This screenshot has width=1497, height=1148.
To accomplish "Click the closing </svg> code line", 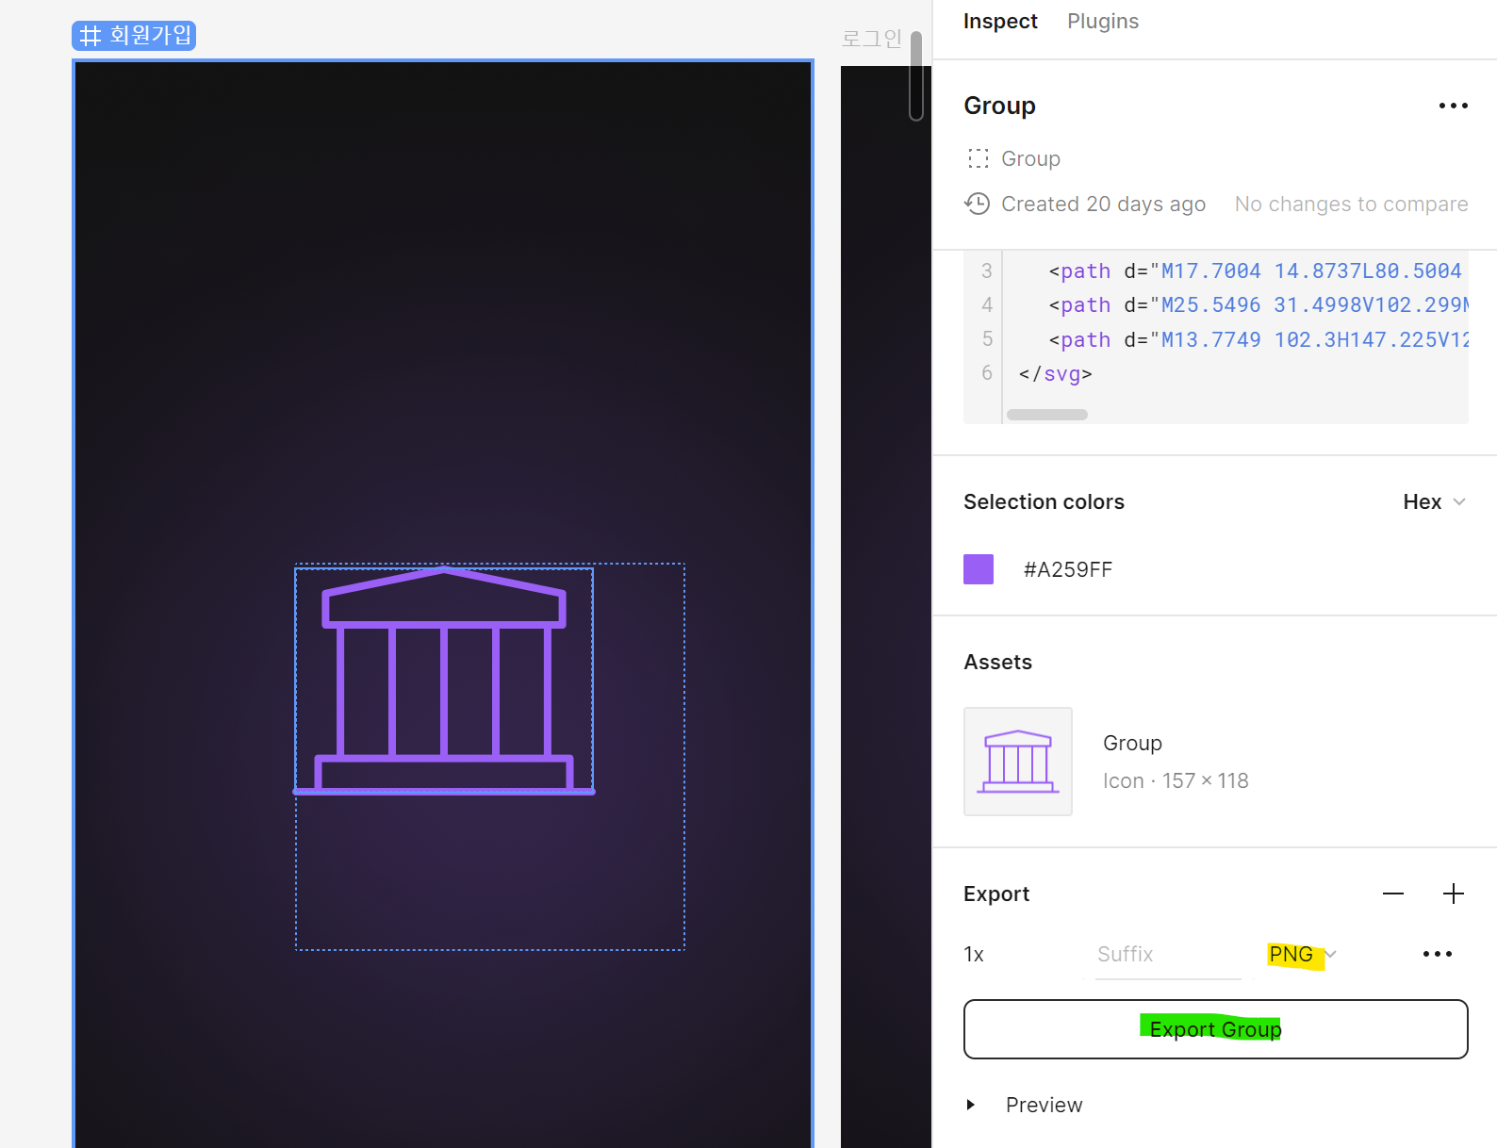I will 1055,373.
